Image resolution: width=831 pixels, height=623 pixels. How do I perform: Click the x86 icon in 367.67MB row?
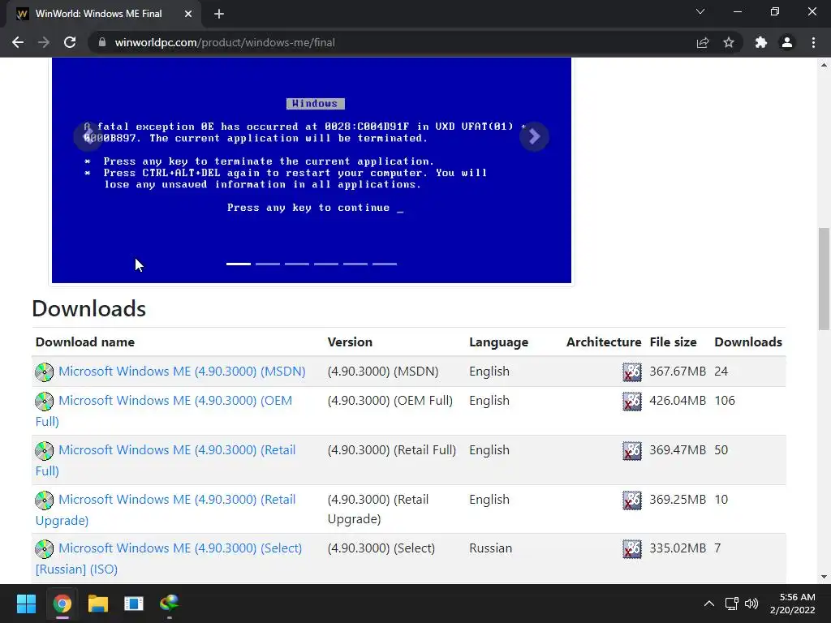coord(631,372)
